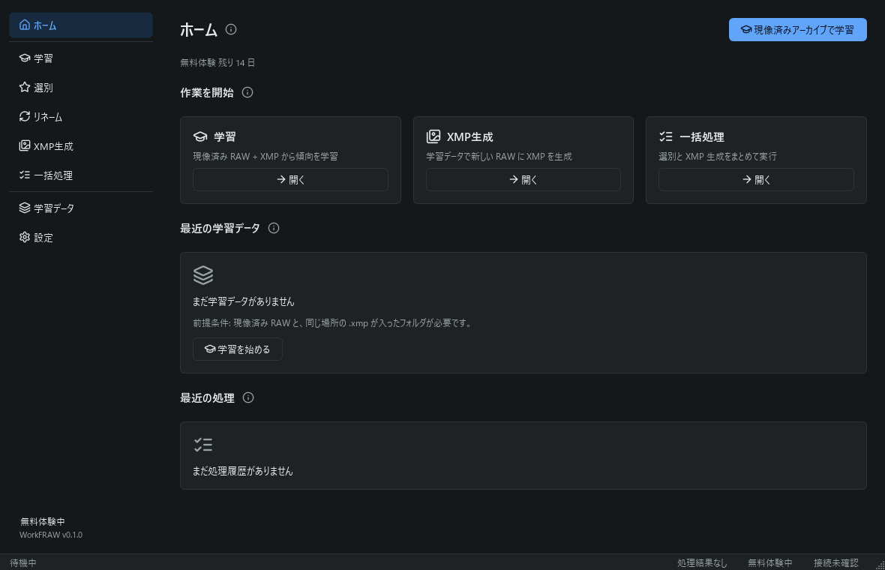Click the graduation cap icon in 学習 card
The height and width of the screenshot is (570, 885).
200,136
